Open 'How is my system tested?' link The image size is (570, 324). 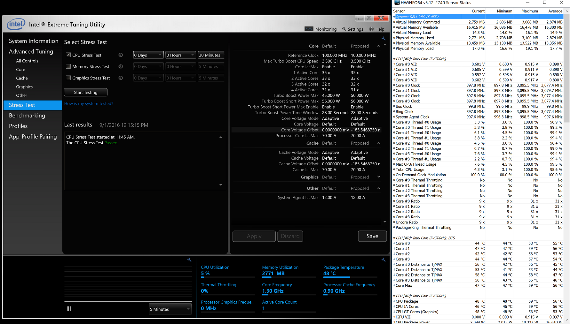[x=89, y=104]
